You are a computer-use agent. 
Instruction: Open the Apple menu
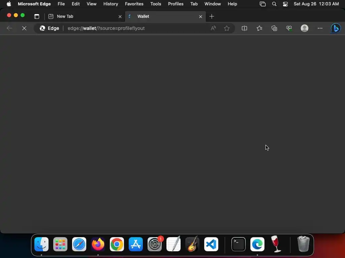click(x=9, y=4)
